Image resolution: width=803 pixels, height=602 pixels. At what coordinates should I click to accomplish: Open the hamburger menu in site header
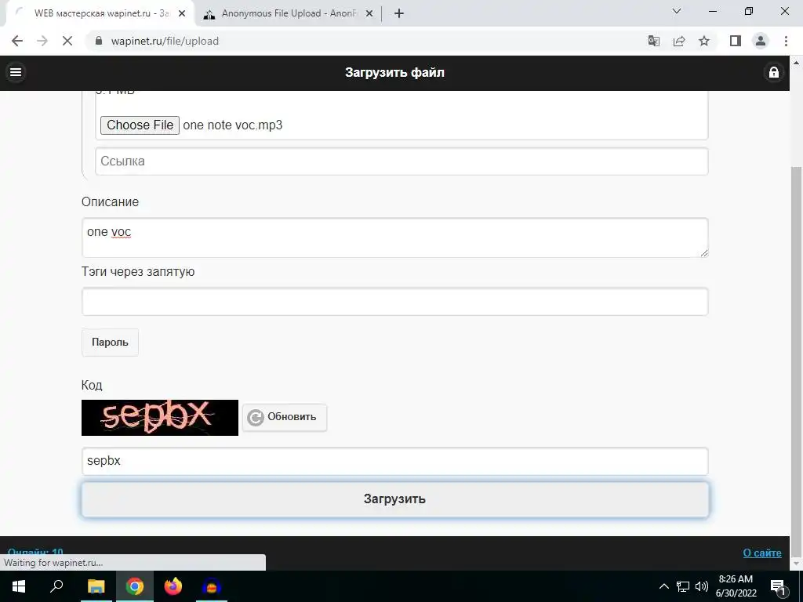coord(16,72)
